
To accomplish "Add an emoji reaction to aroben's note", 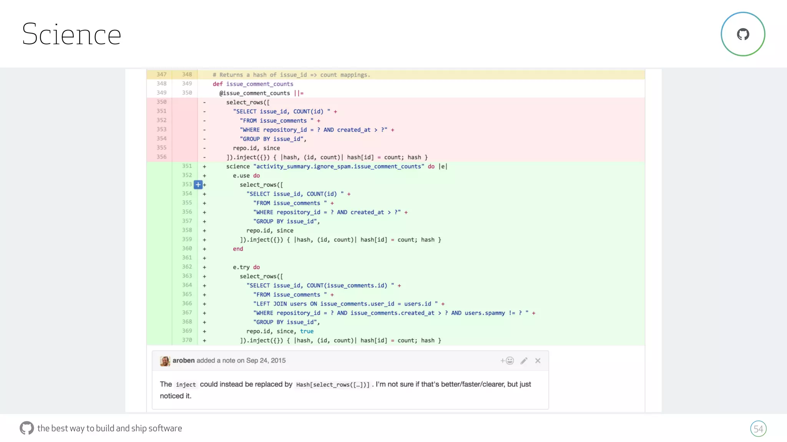I will (507, 361).
